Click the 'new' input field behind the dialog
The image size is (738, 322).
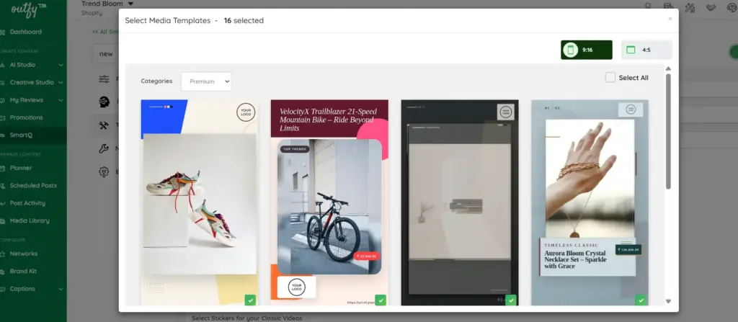(106, 53)
